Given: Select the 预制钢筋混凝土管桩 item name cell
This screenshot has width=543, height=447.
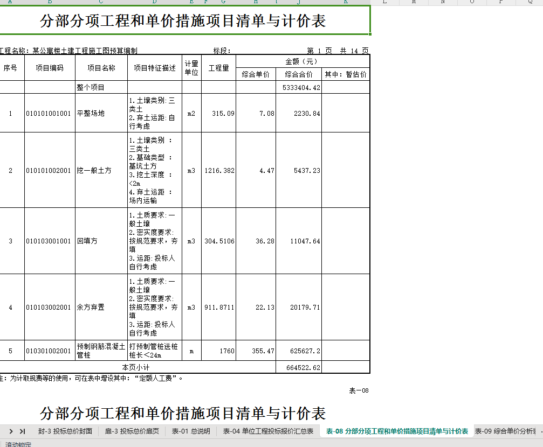Looking at the screenshot, I should (x=101, y=351).
